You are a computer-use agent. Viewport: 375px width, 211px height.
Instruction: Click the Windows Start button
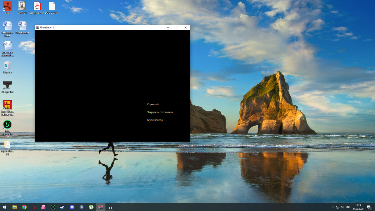(5, 207)
